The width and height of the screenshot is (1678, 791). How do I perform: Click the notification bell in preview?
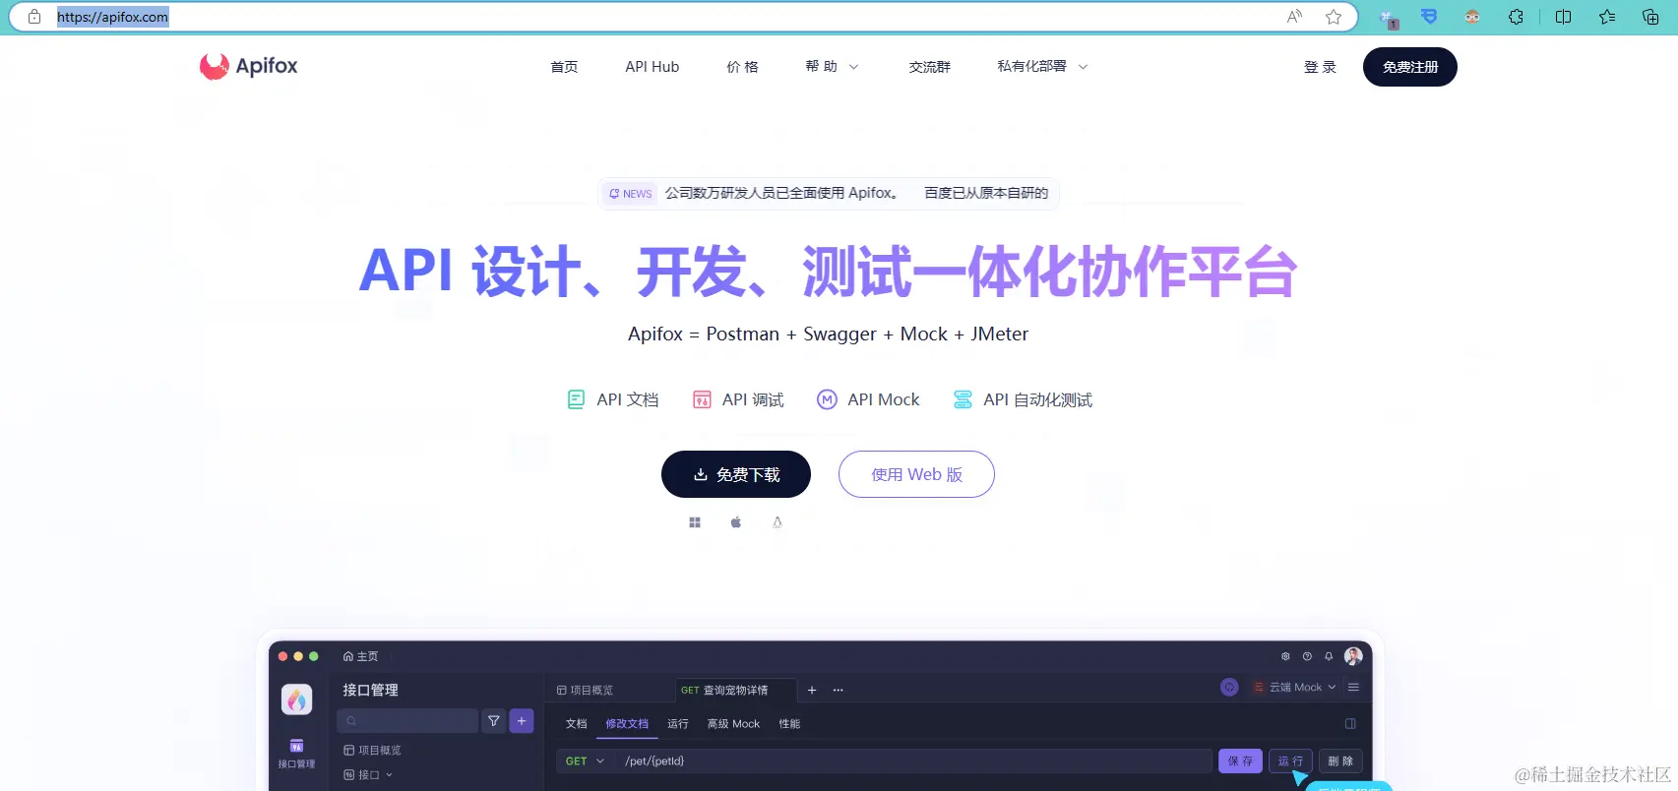[1329, 656]
